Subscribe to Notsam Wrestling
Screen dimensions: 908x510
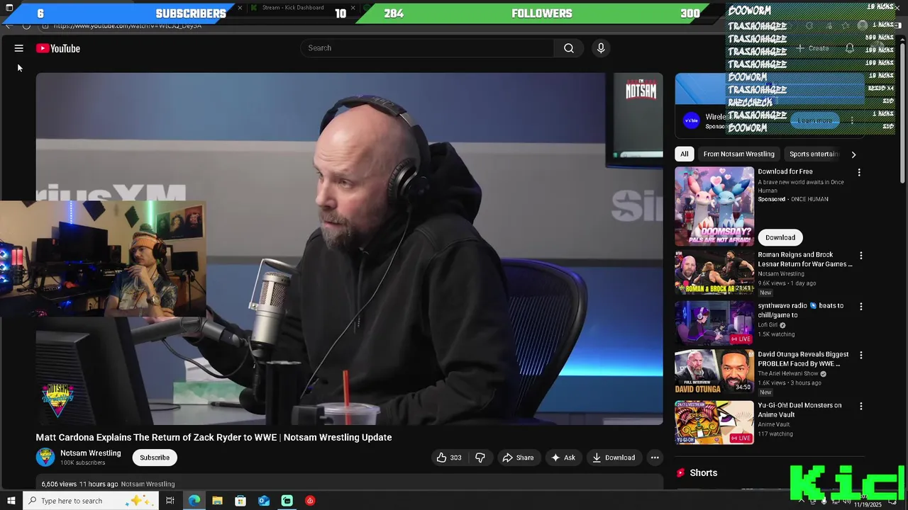click(155, 458)
